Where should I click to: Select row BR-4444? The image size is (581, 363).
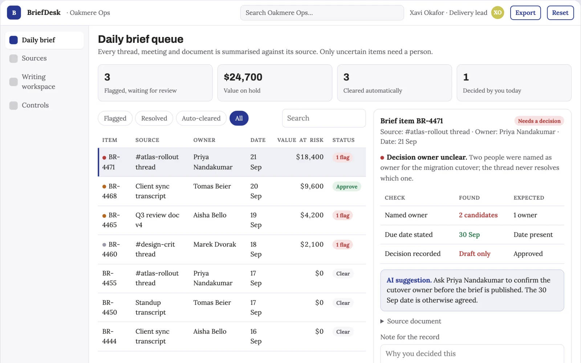pos(232,337)
